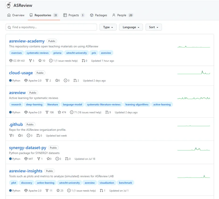Click the fork icon for synergy-dataset-py
This screenshot has height=199, width=219.
coord(39,159)
